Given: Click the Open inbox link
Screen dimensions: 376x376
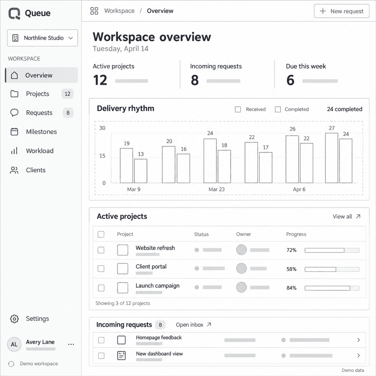Looking at the screenshot, I should click(193, 325).
